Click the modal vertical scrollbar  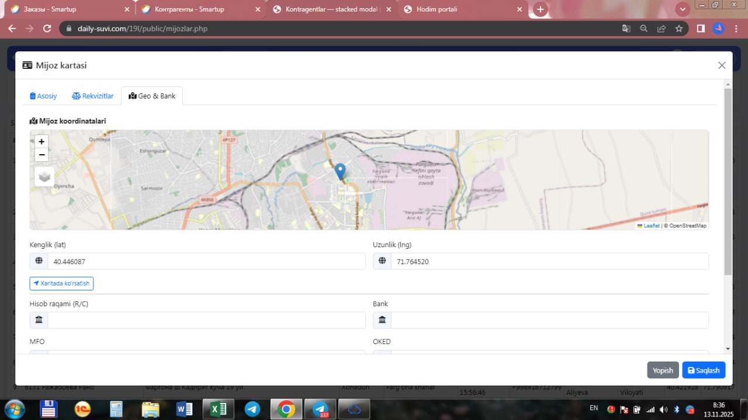coord(728,181)
